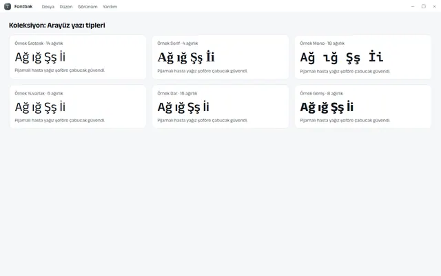Maximize the Fontbak window
The image size is (441, 276).
(424, 6)
